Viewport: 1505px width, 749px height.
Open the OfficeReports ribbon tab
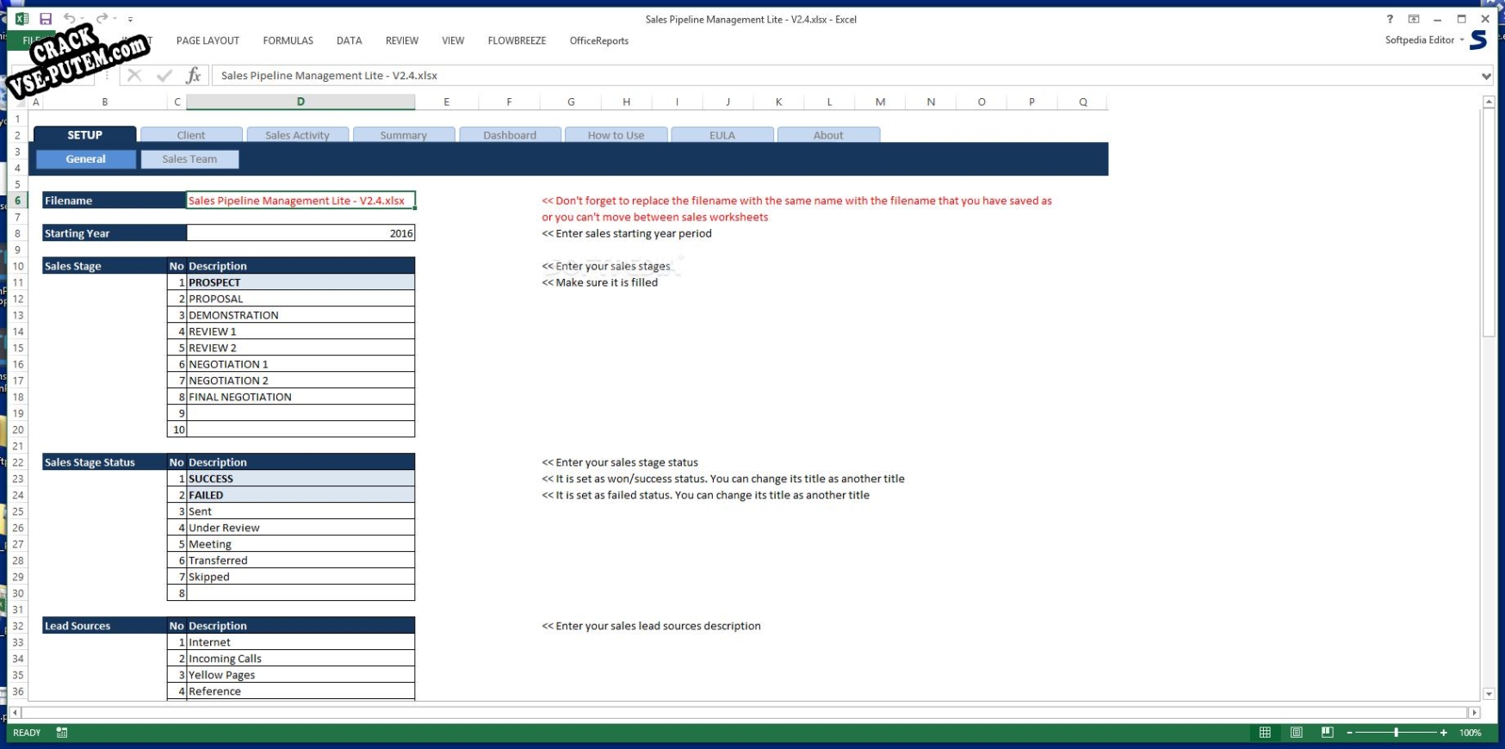[599, 40]
